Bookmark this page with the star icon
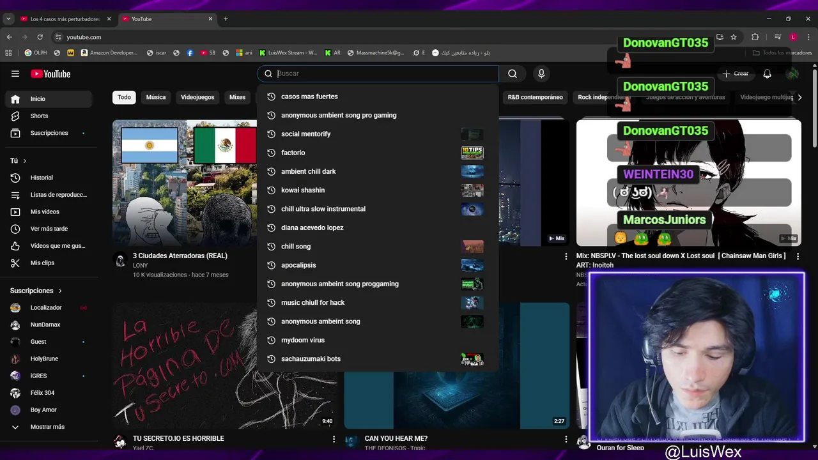818x460 pixels. point(734,37)
